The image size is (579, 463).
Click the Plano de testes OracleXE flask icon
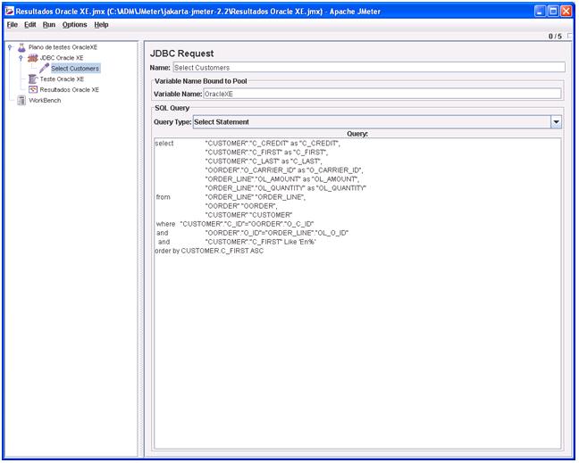coord(21,46)
